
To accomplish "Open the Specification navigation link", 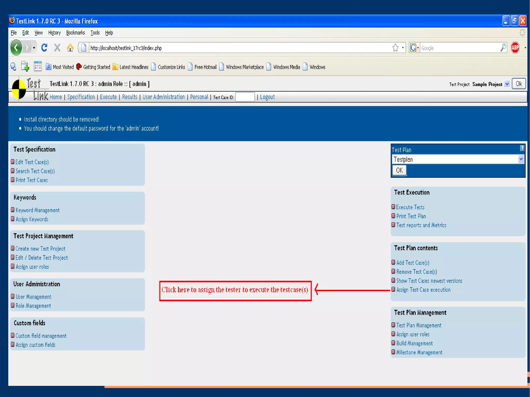I will coord(81,97).
